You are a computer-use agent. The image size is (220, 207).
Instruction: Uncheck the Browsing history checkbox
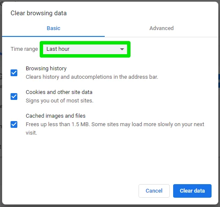[14, 73]
